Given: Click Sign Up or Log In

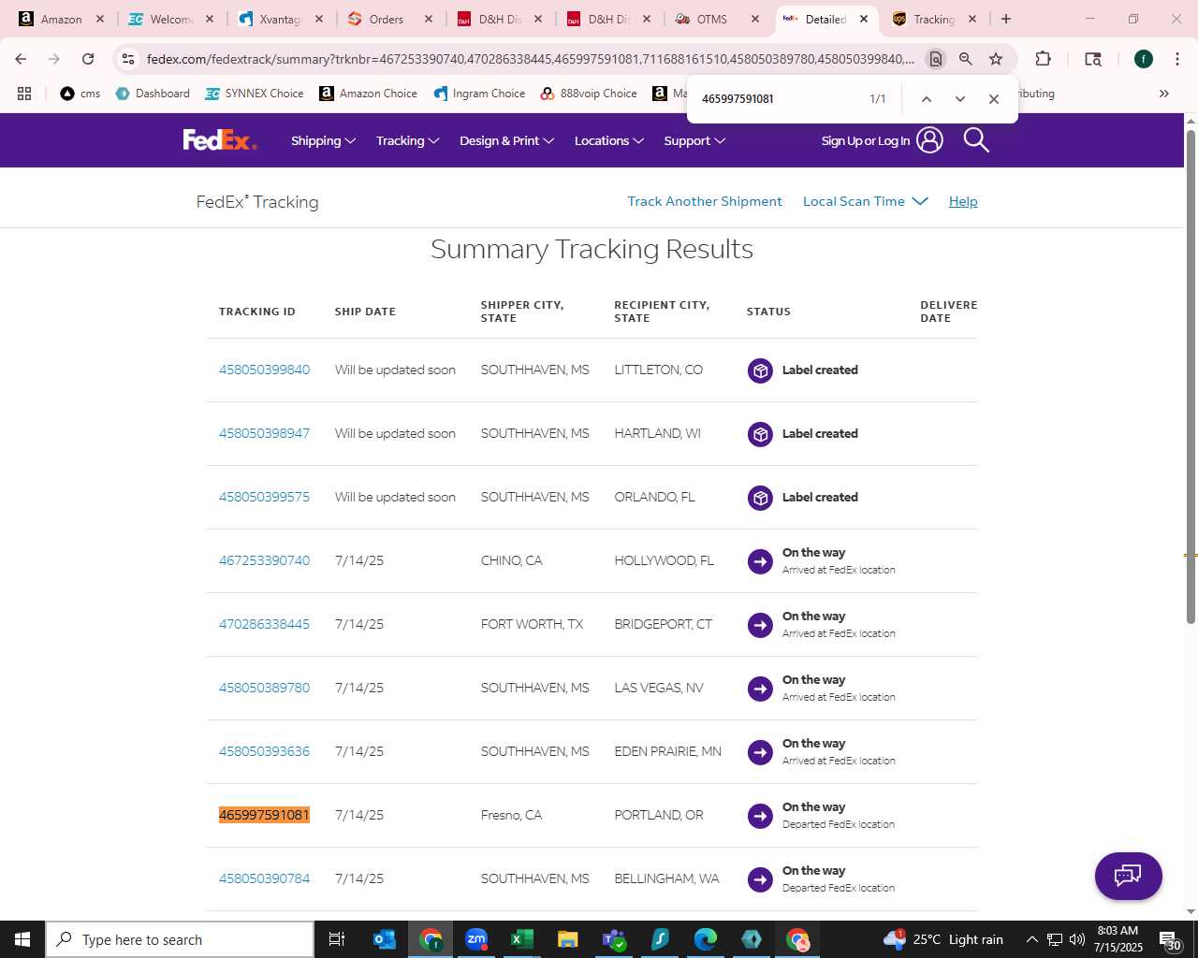Looking at the screenshot, I should coord(866,141).
